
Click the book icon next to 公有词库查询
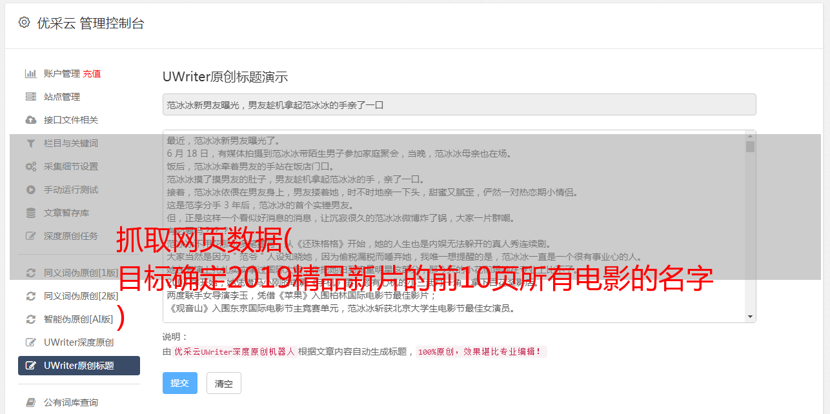click(x=30, y=402)
